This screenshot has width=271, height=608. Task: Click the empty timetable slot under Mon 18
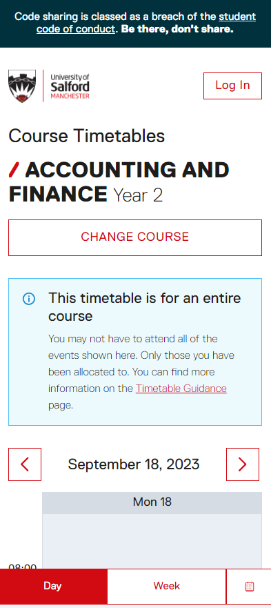[152, 541]
